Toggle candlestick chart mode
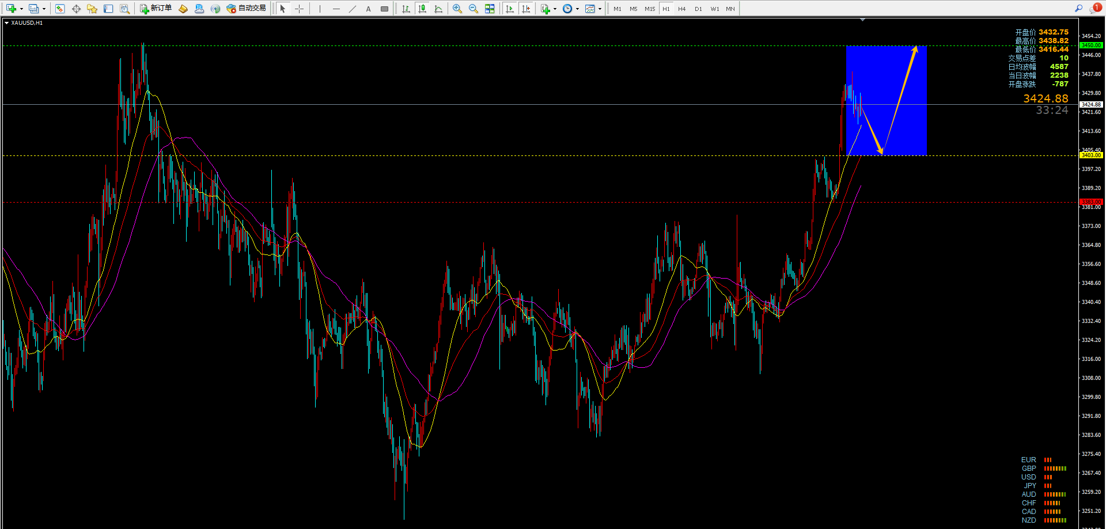The width and height of the screenshot is (1106, 529). pos(422,9)
